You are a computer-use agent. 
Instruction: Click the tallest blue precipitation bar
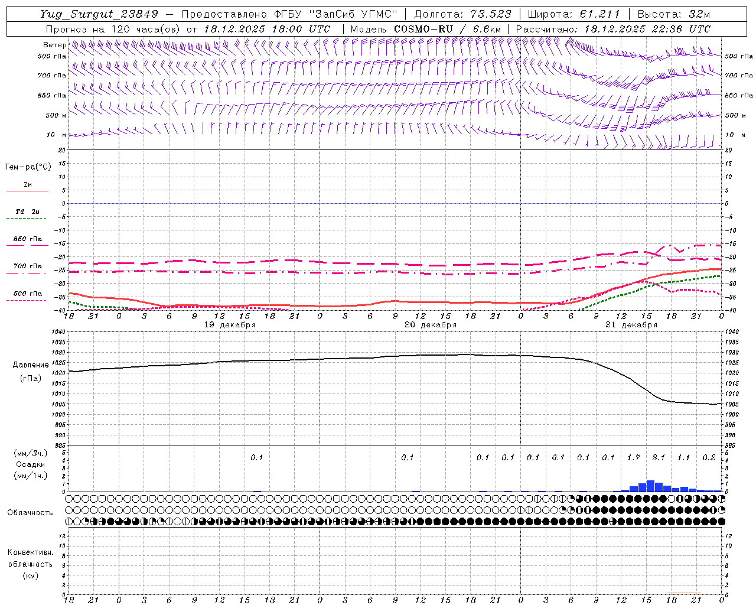tap(650, 486)
